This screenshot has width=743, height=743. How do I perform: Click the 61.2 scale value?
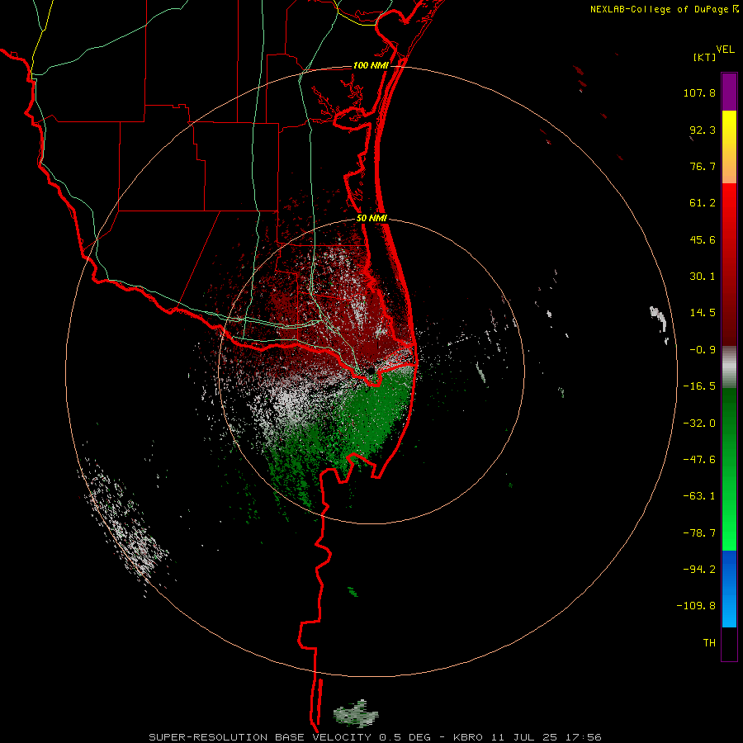point(703,203)
